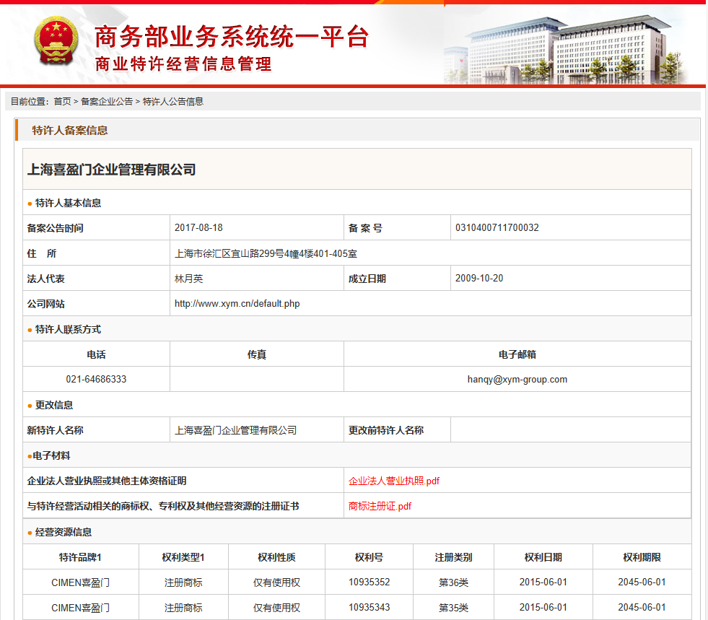Click 第35类 registration class cell
The width and height of the screenshot is (708, 620).
453,608
